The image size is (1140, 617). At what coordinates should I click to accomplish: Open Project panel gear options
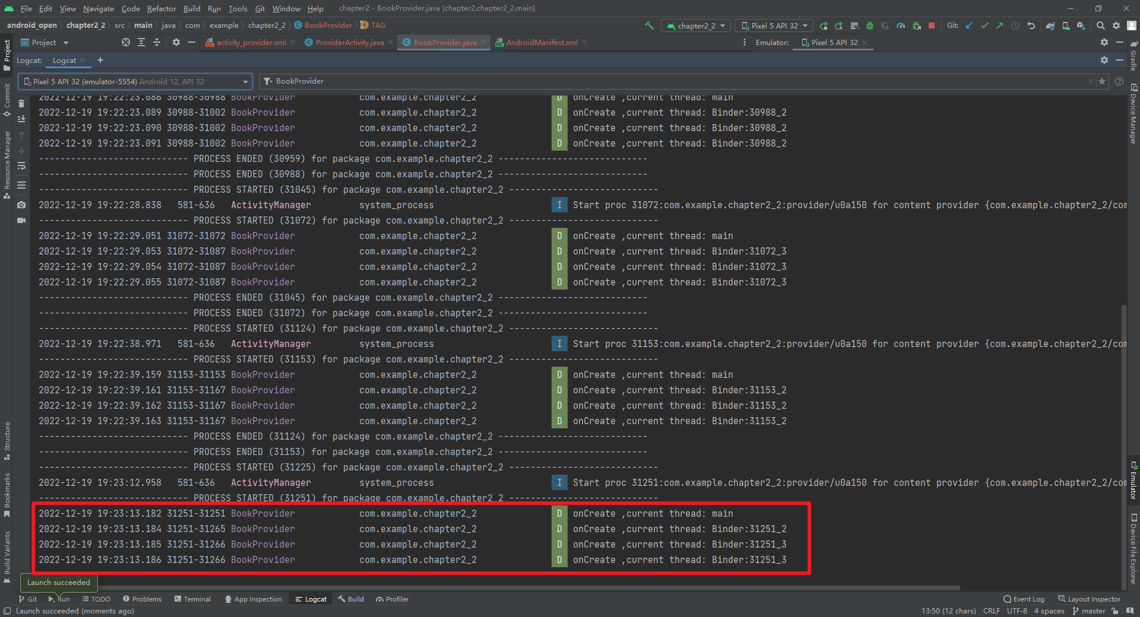click(176, 42)
